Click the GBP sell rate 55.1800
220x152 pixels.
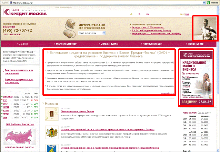[x=205, y=129]
